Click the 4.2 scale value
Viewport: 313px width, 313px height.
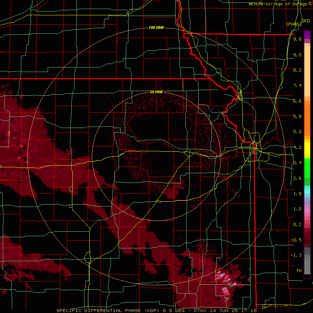297,147
